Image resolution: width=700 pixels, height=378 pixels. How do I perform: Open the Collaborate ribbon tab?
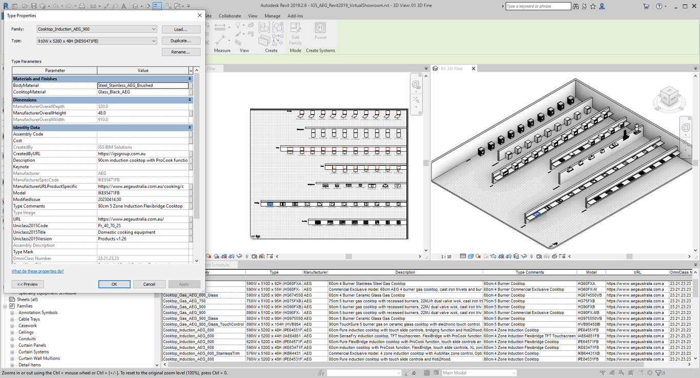[x=230, y=16]
